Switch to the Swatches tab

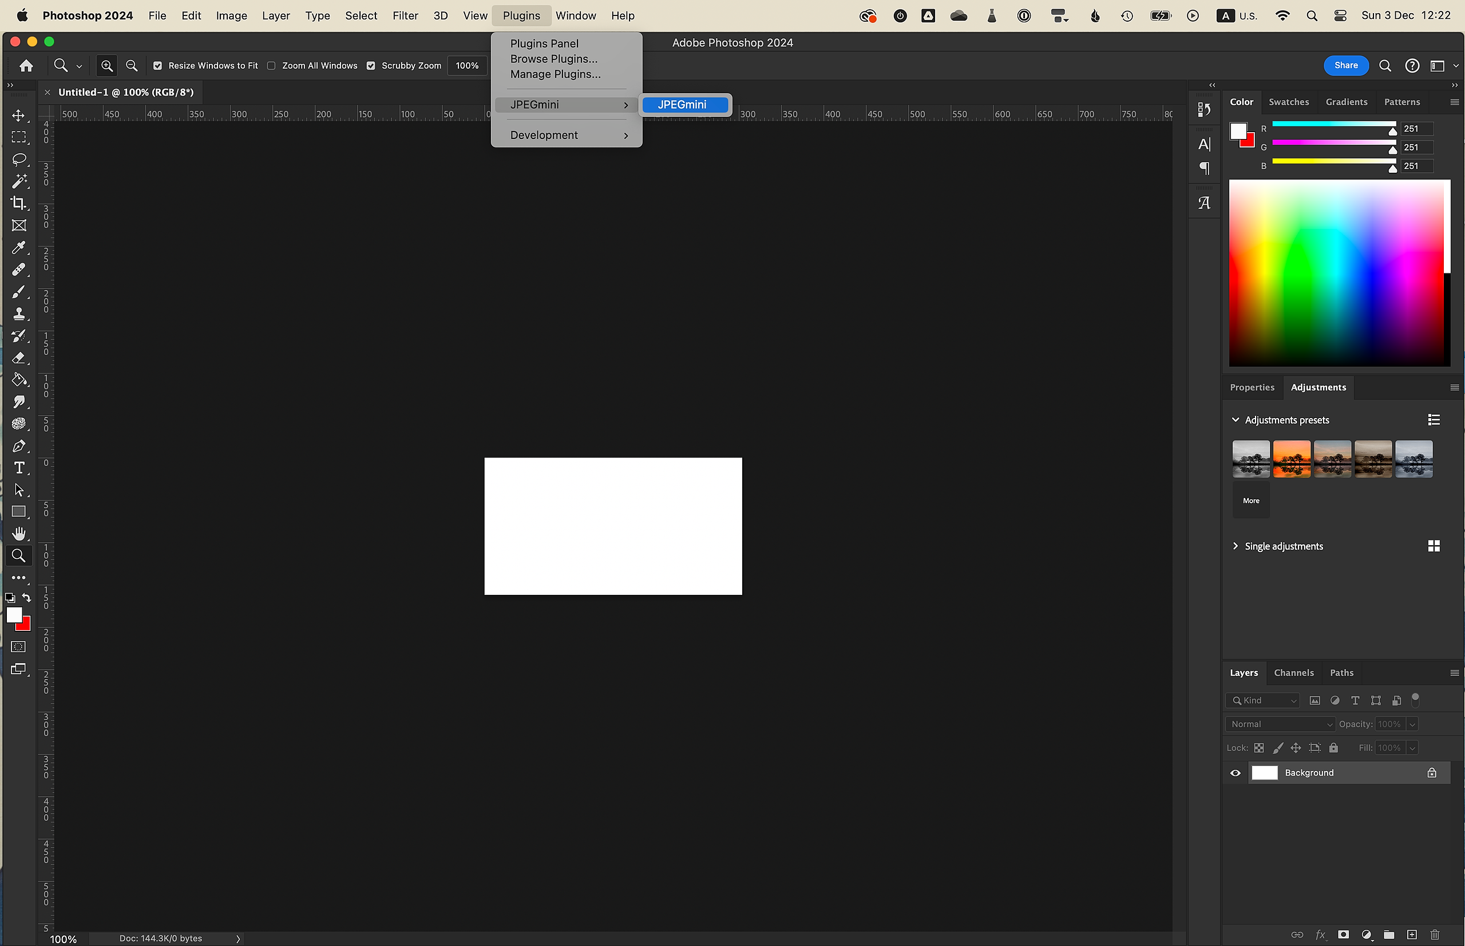click(x=1289, y=102)
